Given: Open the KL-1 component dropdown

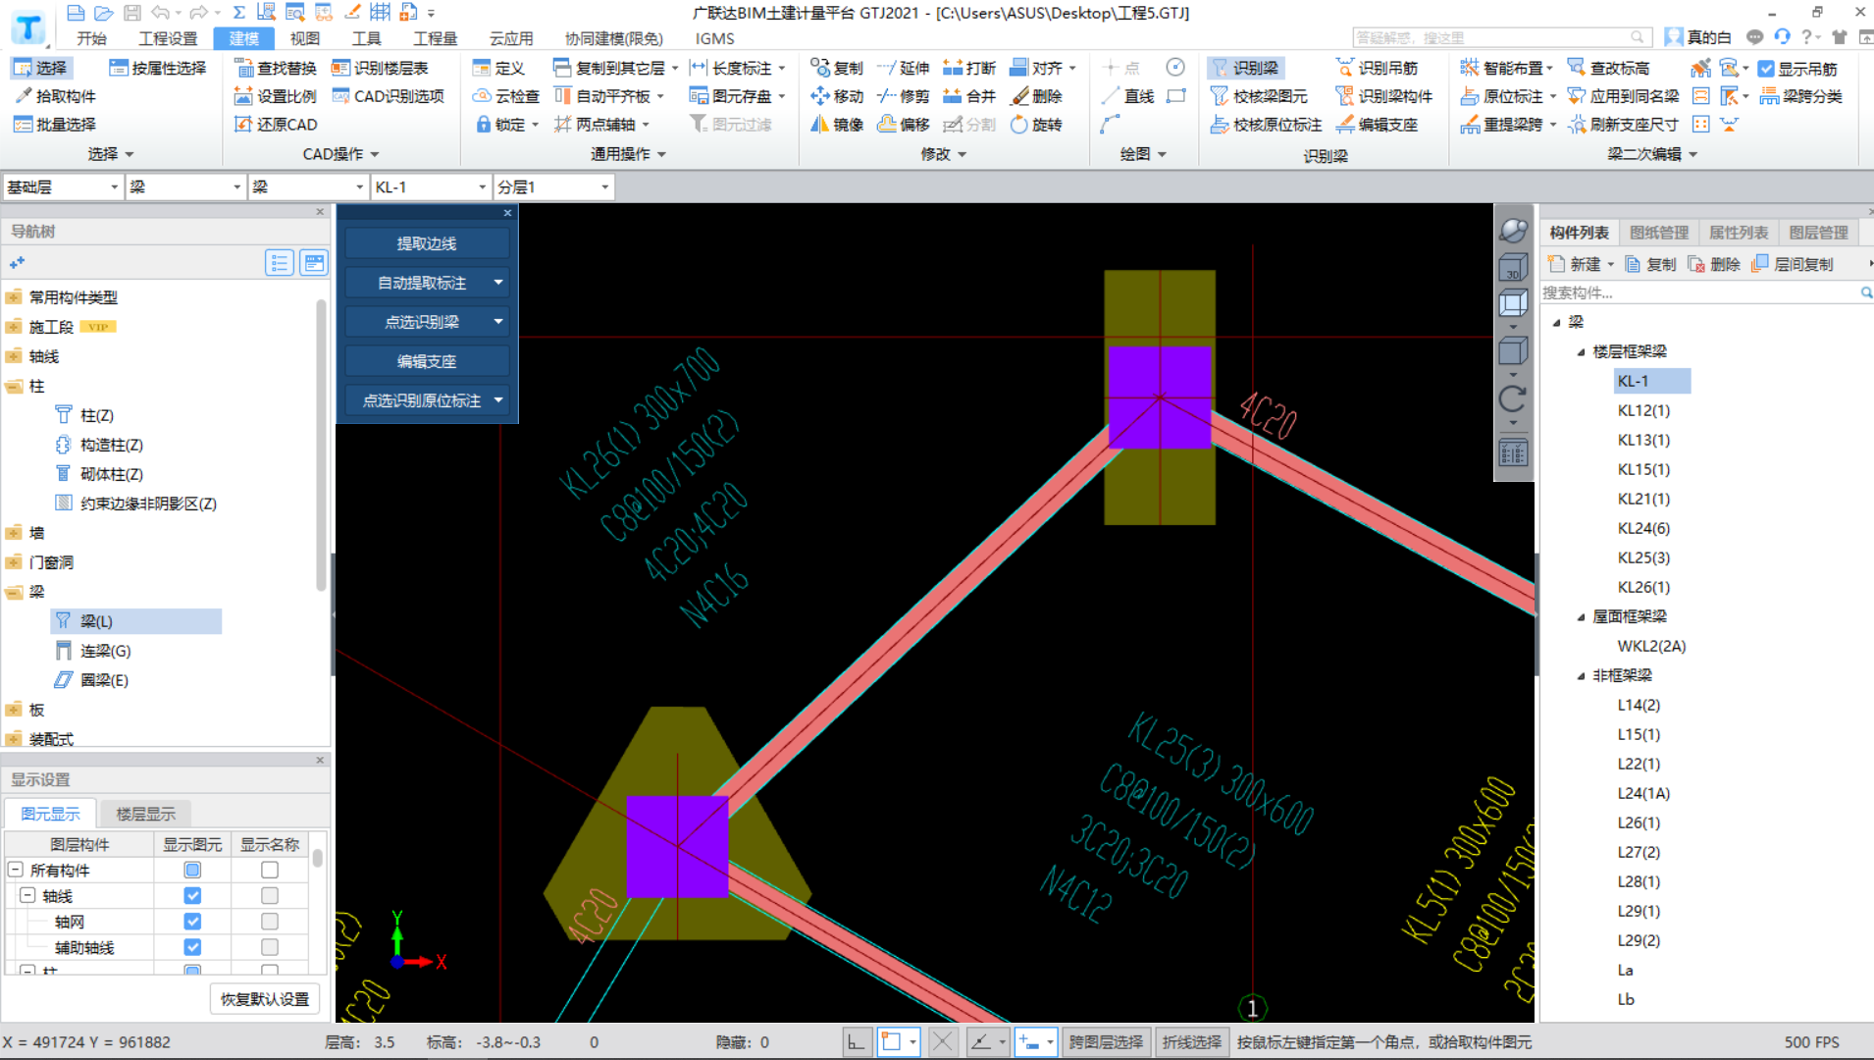Looking at the screenshot, I should point(431,186).
